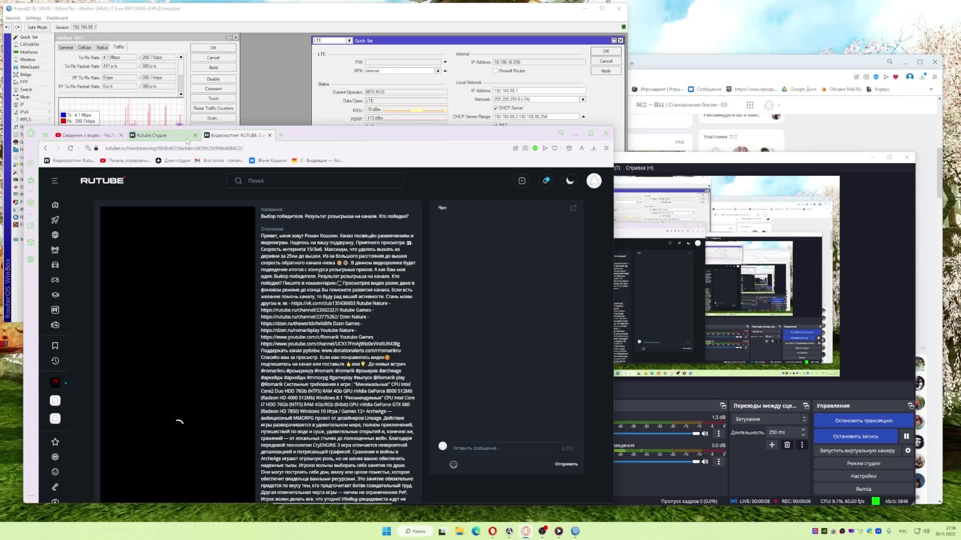Stop recording with Остановить запись
The height and width of the screenshot is (540, 961).
pos(855,436)
